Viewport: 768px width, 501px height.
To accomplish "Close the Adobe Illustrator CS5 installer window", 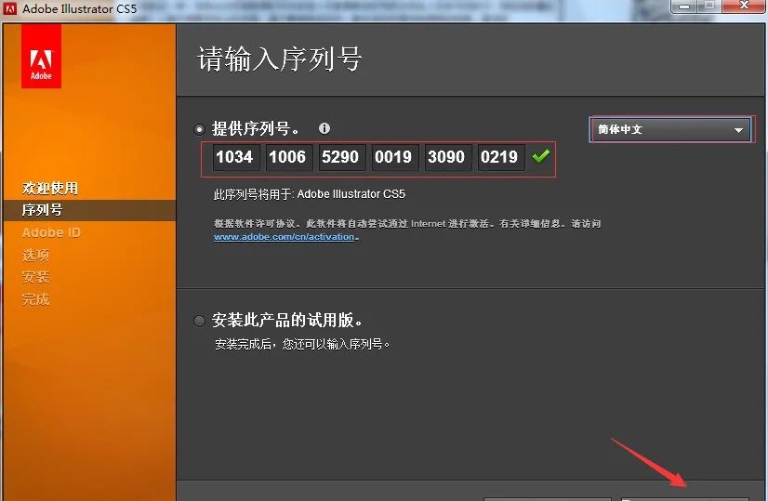I will (744, 6).
